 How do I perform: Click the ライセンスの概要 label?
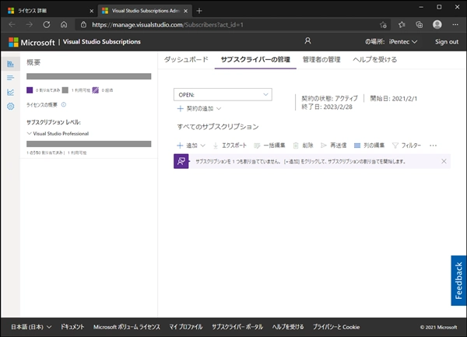[42, 105]
